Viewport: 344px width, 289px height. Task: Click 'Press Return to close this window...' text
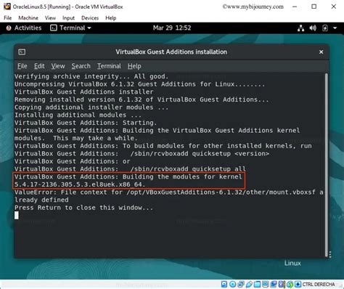pos(83,208)
